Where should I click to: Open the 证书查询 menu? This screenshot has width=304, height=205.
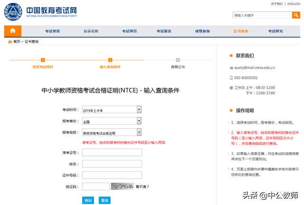point(241,31)
